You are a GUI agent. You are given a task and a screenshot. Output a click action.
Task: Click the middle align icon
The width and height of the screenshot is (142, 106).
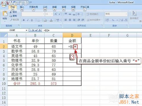point(70,14)
